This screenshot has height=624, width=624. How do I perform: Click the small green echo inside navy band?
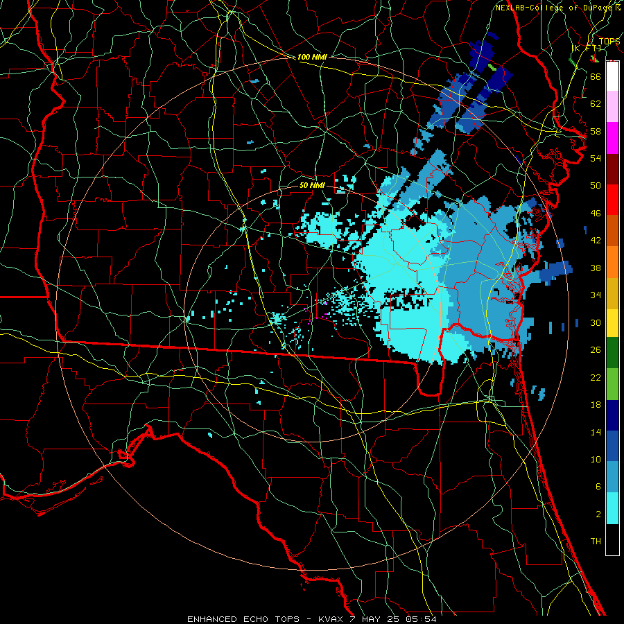(493, 67)
